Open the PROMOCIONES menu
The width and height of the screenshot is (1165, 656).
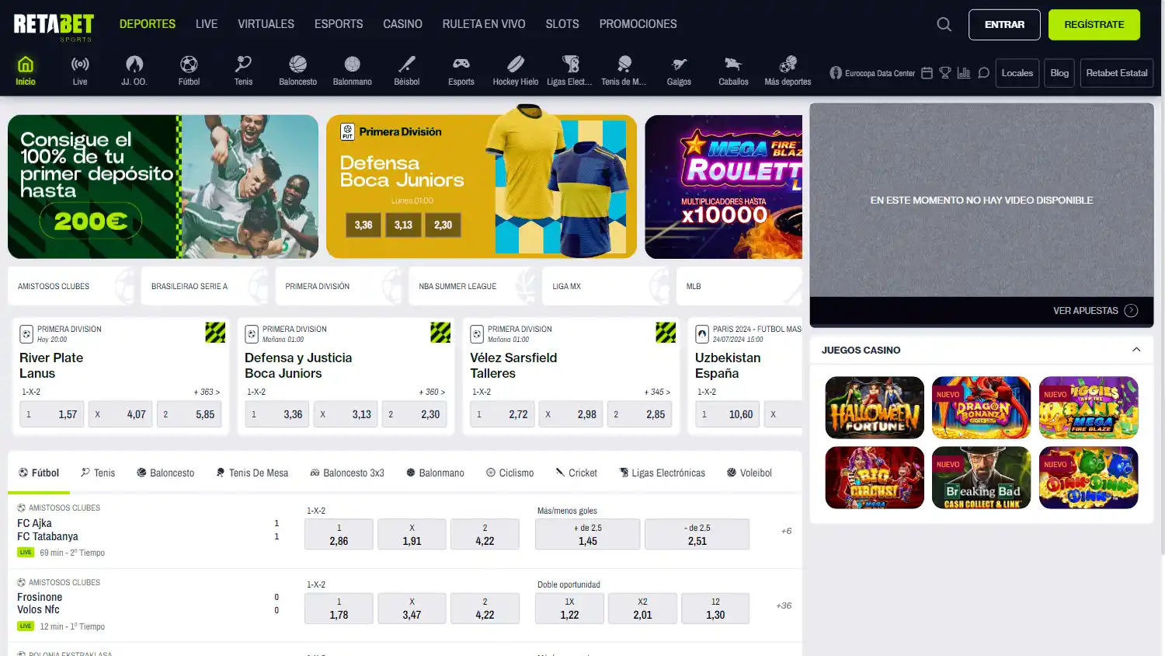pos(638,24)
